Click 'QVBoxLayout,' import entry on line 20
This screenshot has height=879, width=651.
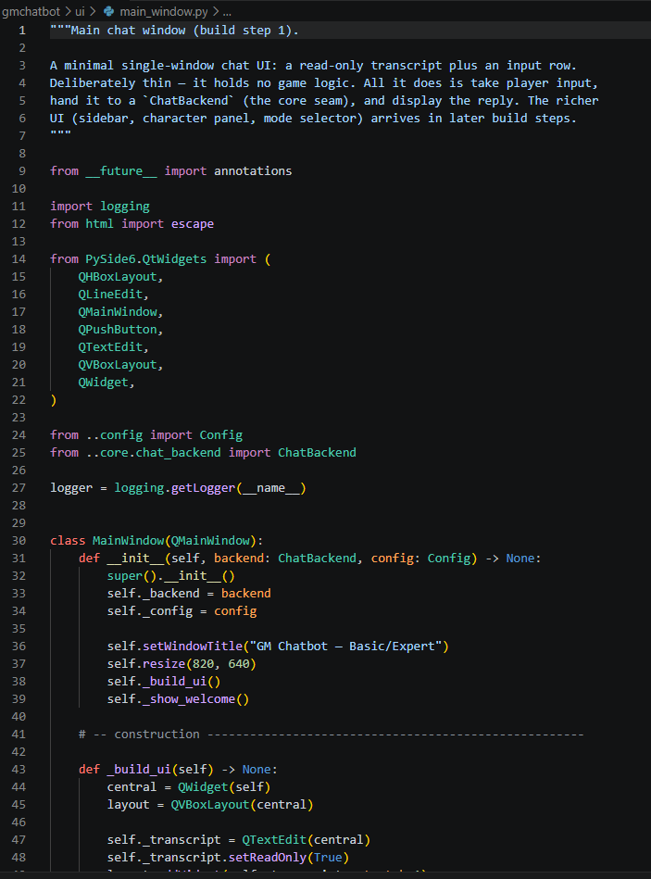(x=120, y=364)
